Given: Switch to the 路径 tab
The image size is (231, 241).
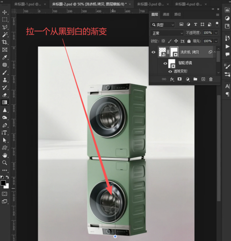Looking at the screenshot, I should point(177,15).
